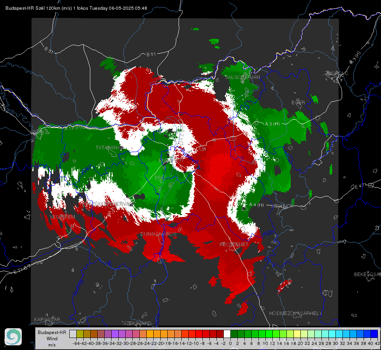This screenshot has height=350, width=381.
Task: Click the olive swatch between -64 and -42
Action: [x=80, y=334]
